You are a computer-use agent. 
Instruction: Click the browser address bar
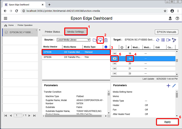click(94, 11)
